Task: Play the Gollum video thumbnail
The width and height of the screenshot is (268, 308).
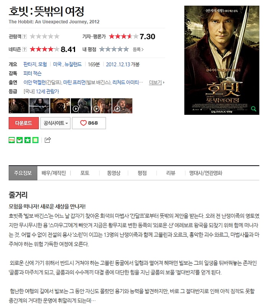Action: 81,106
